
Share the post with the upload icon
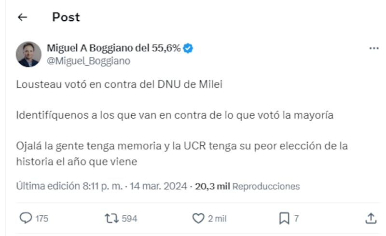tap(371, 219)
